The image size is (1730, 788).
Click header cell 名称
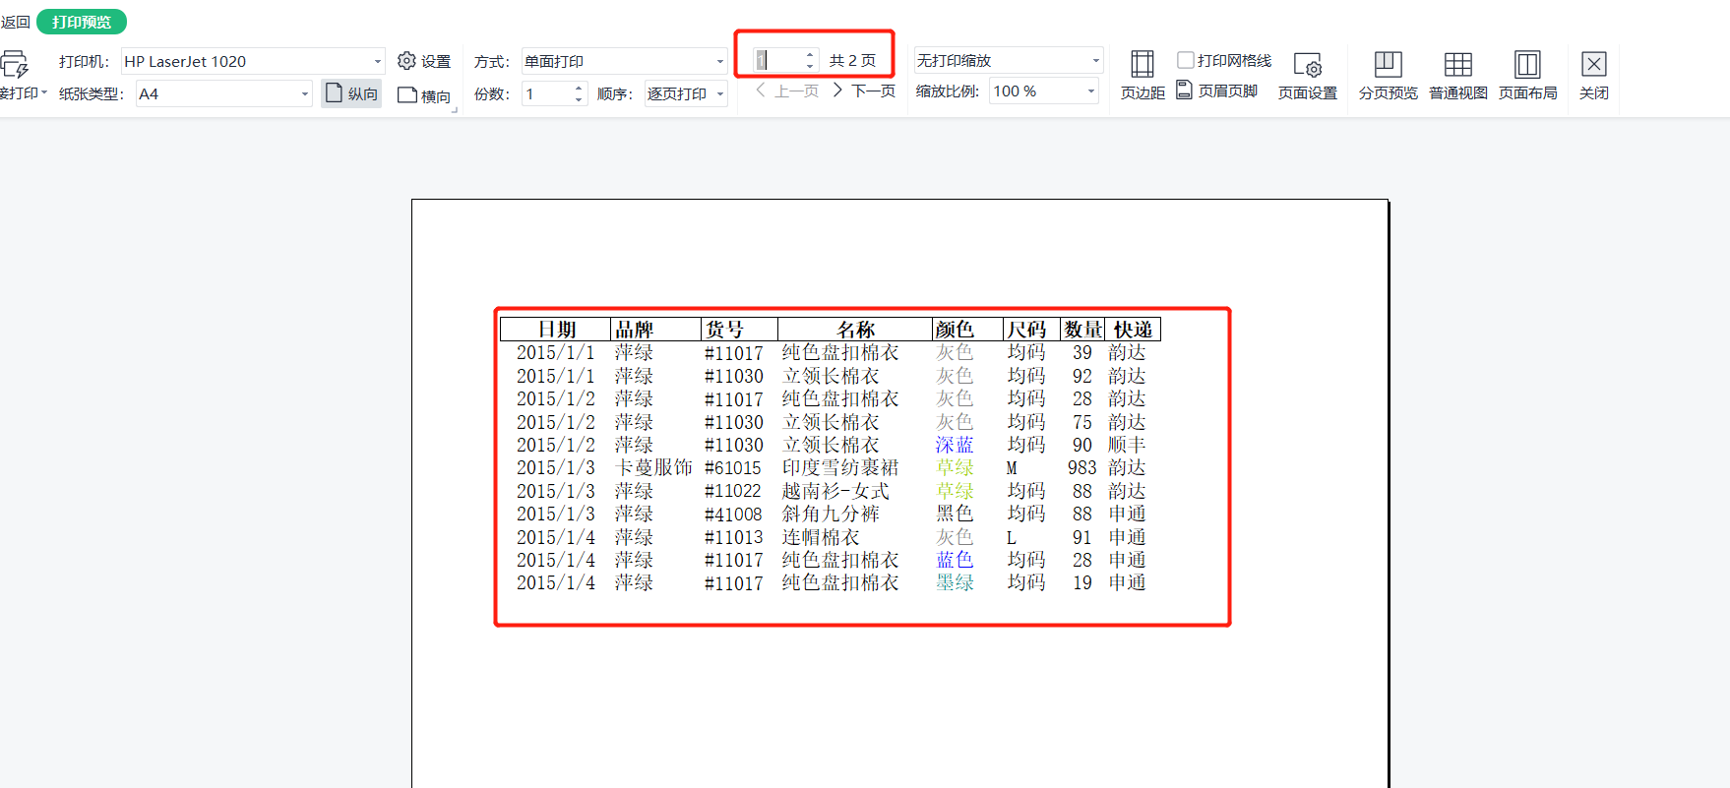click(855, 329)
